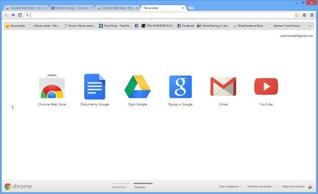The height and width of the screenshot is (194, 318).
Task: Open the Sklep internetowy link
Action: 293,186
